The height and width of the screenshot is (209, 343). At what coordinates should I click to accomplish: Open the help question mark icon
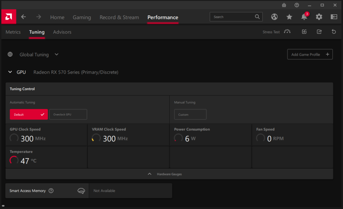tap(297, 5)
